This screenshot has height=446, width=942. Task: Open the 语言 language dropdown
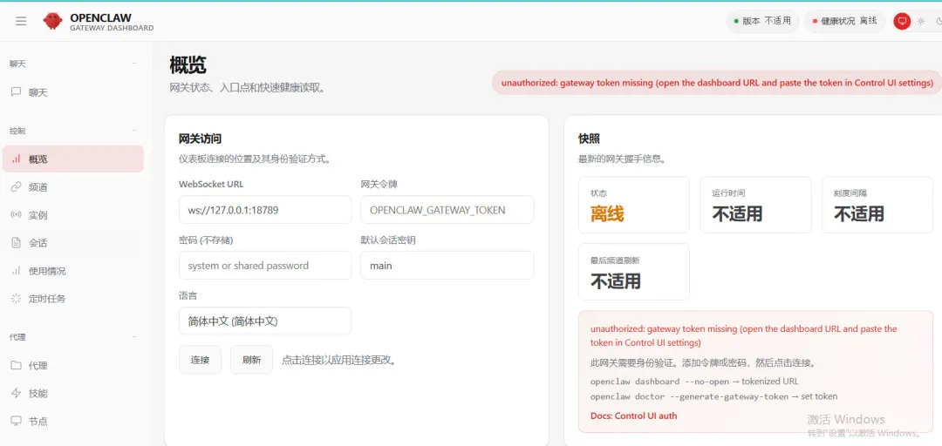pyautogui.click(x=265, y=321)
